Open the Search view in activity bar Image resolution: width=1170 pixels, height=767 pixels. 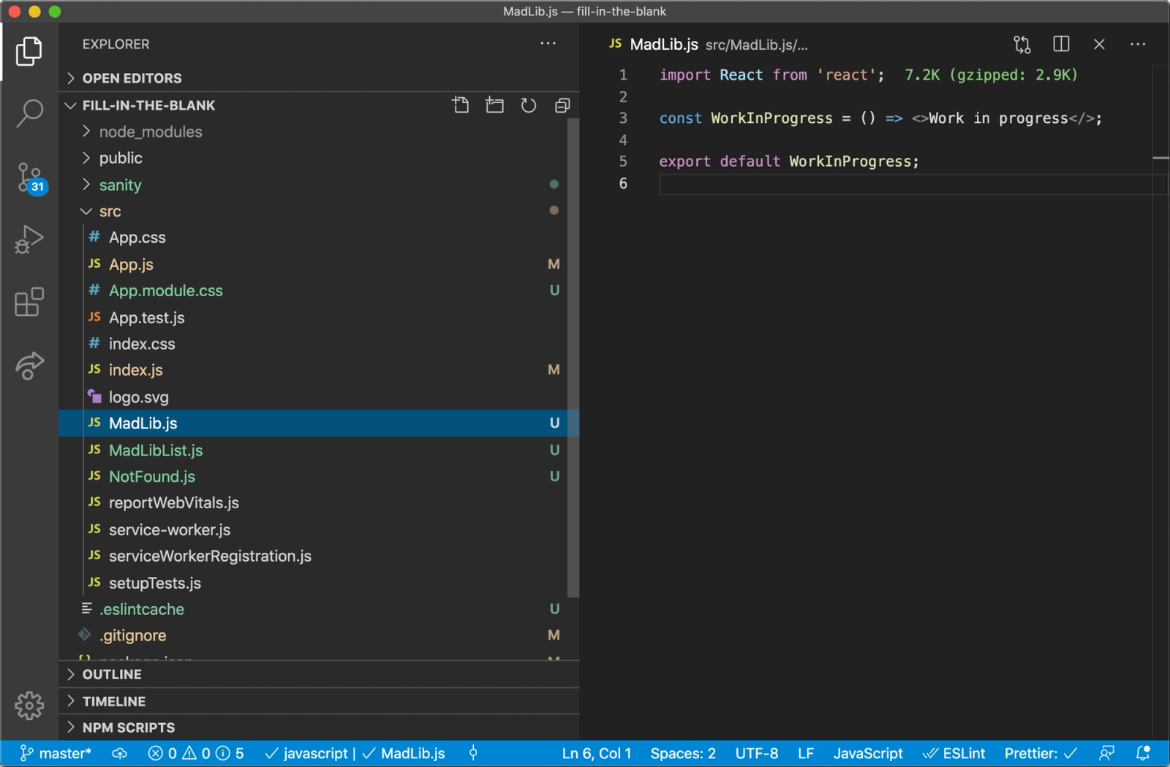pos(29,113)
